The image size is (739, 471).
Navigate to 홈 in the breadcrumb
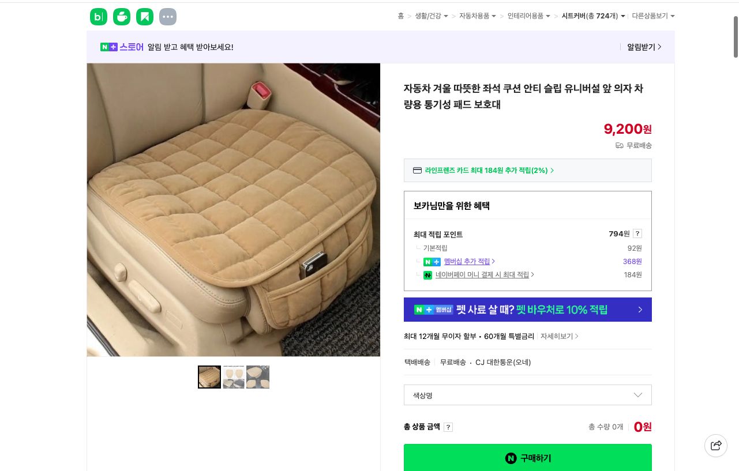point(400,16)
